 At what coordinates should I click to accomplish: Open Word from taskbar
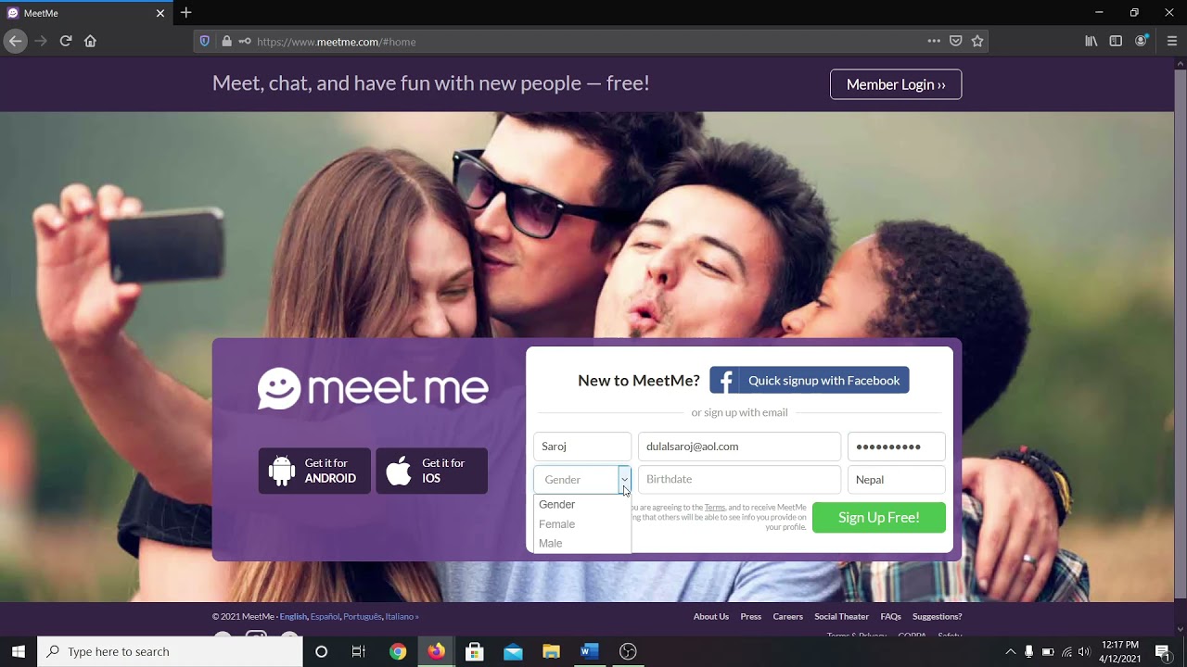[589, 651]
